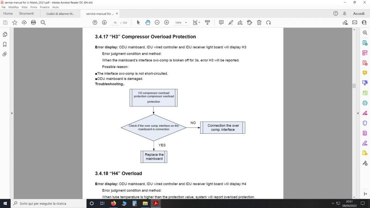Select the Hand pan tool

tap(148, 23)
